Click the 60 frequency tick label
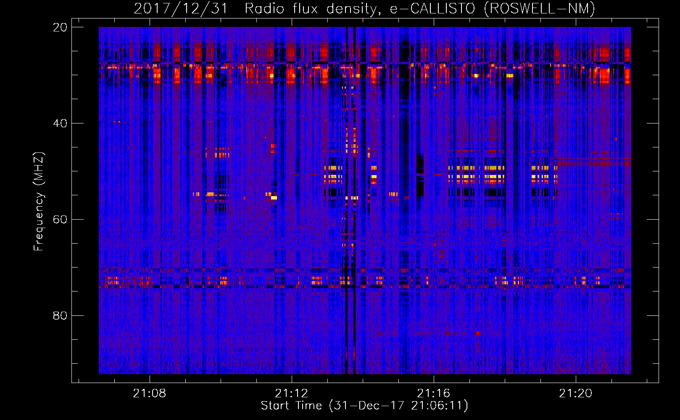 (x=60, y=220)
